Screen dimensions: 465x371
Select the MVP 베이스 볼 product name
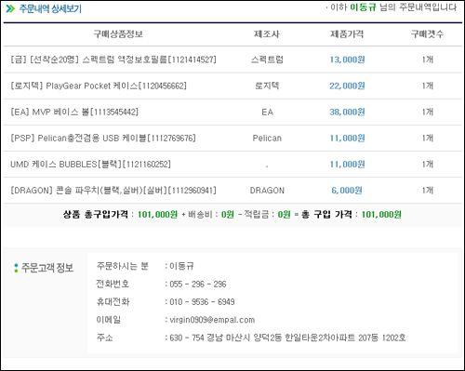pos(74,112)
